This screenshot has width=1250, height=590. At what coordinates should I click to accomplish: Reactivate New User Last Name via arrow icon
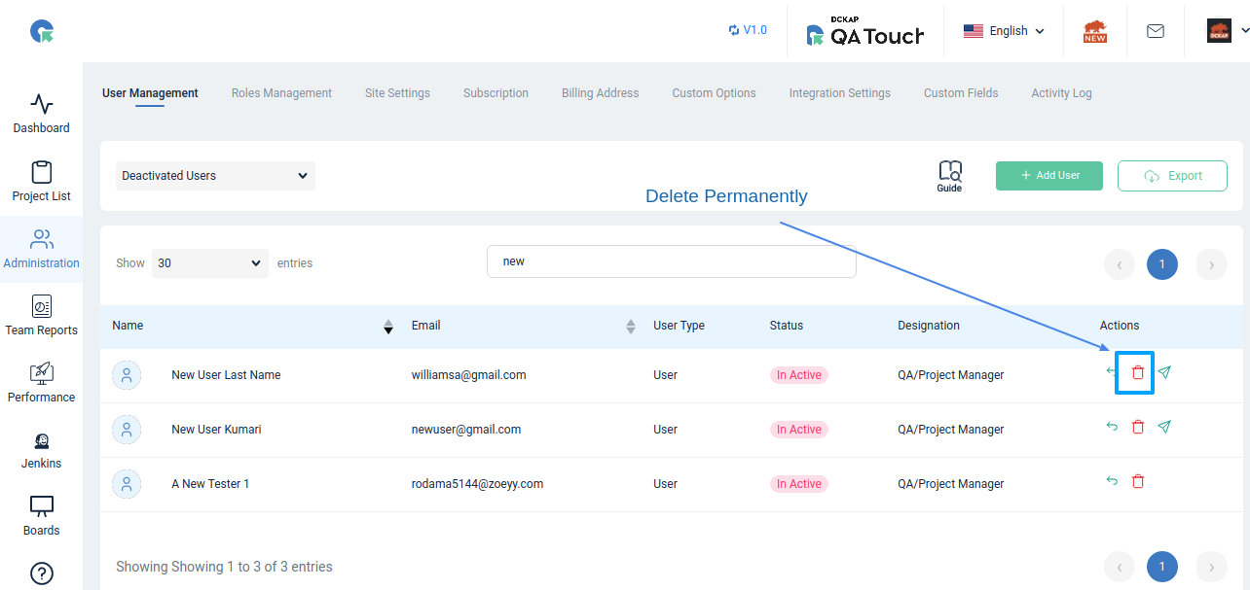click(x=1112, y=372)
